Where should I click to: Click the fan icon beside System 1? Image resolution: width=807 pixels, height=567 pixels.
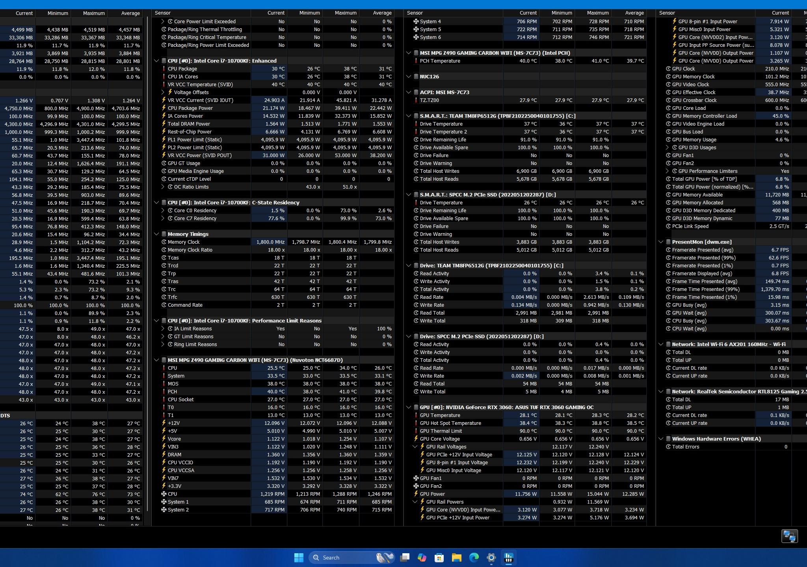[164, 502]
